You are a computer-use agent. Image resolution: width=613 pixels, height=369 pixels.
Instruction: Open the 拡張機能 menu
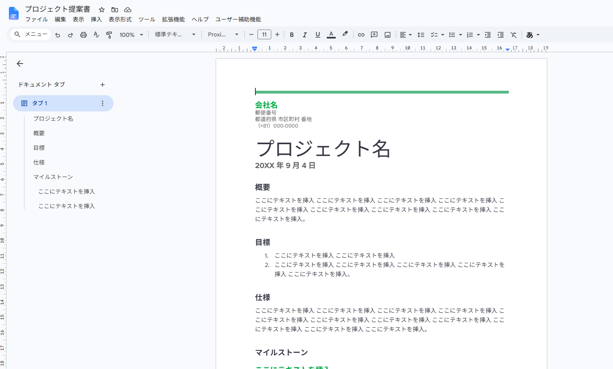[x=174, y=19]
